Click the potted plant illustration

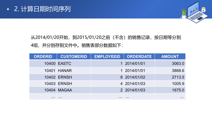click(x=184, y=13)
